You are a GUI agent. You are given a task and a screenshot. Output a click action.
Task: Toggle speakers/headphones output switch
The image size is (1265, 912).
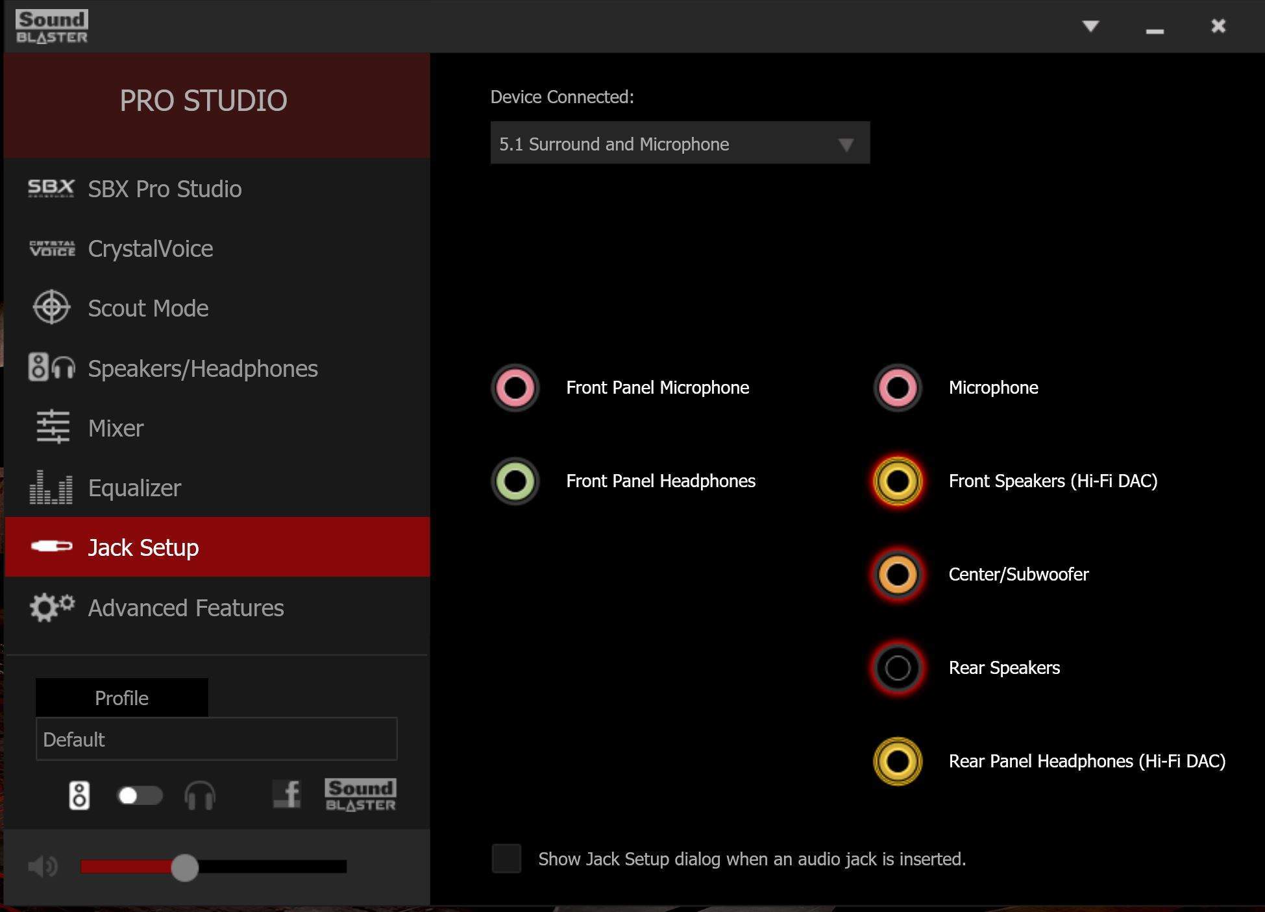(140, 795)
